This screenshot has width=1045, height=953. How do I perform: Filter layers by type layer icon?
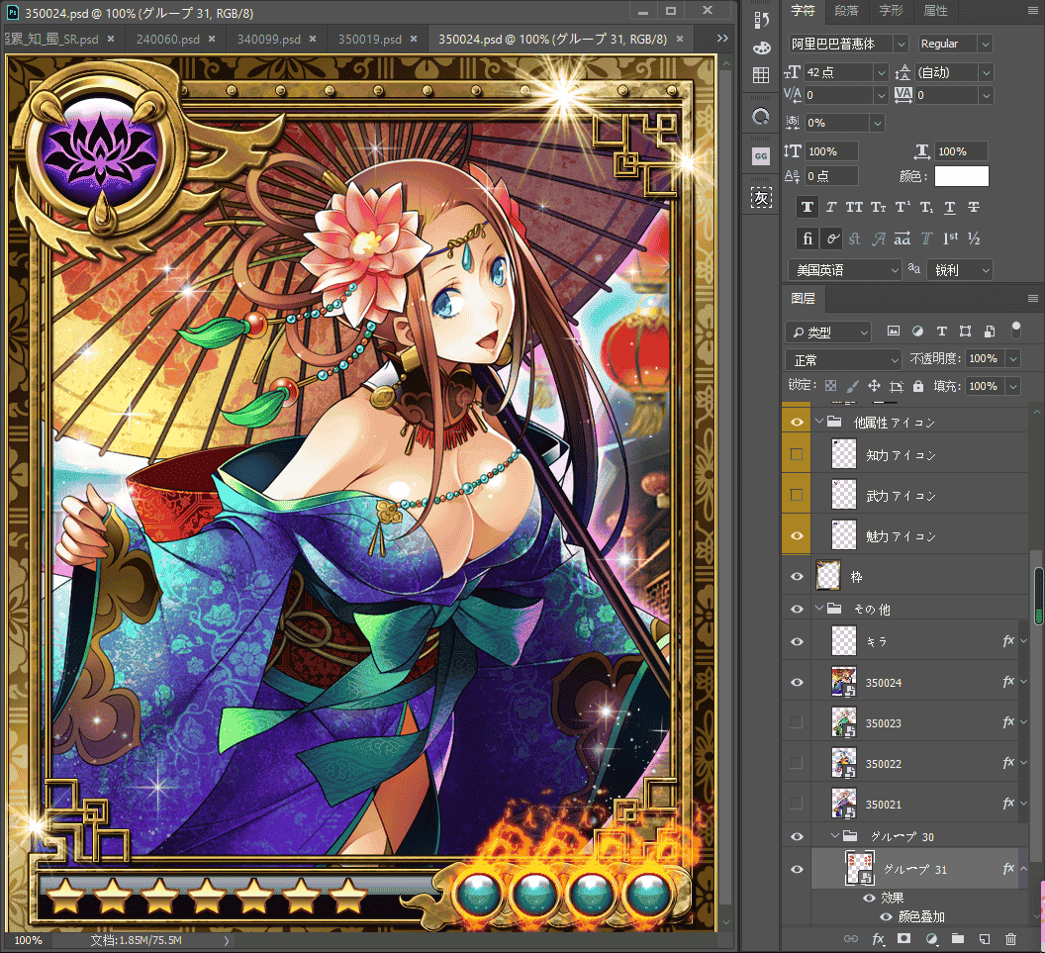[942, 332]
